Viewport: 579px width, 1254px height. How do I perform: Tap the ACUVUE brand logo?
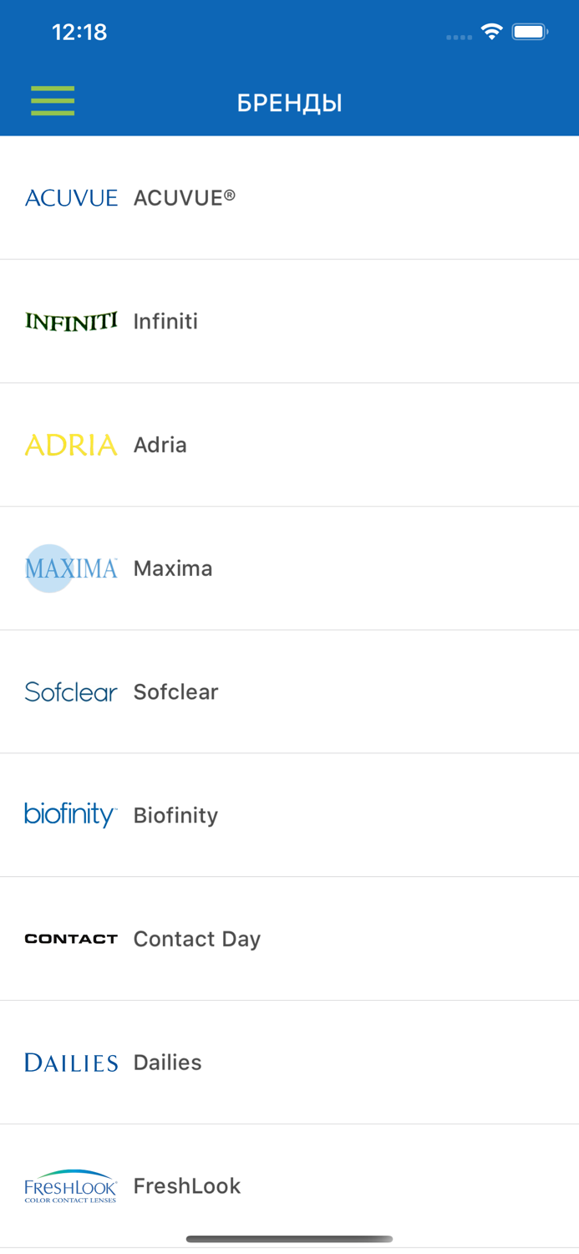tap(71, 198)
